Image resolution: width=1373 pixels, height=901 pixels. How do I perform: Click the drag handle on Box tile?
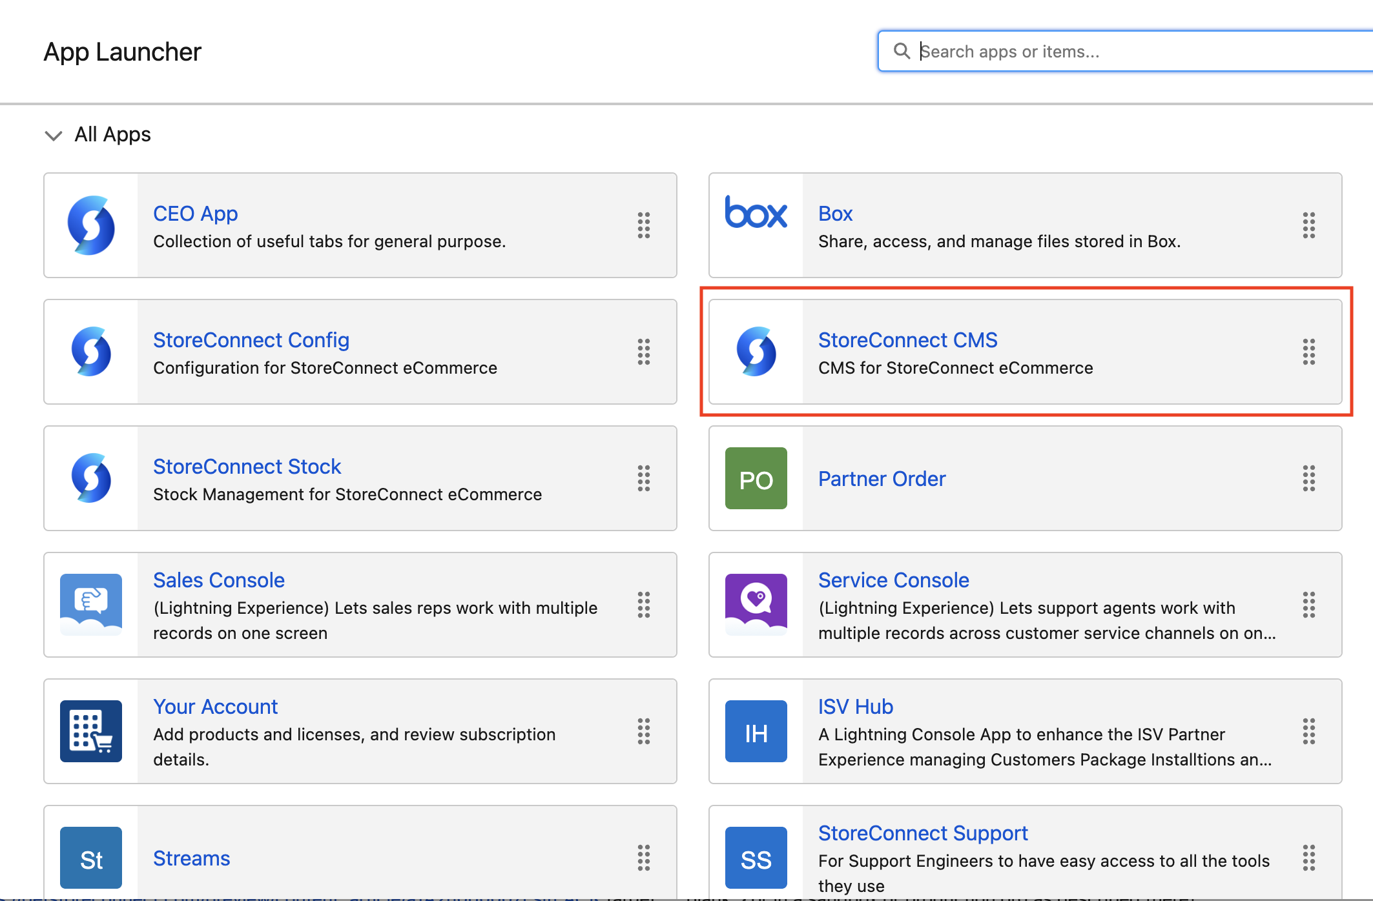[1309, 225]
